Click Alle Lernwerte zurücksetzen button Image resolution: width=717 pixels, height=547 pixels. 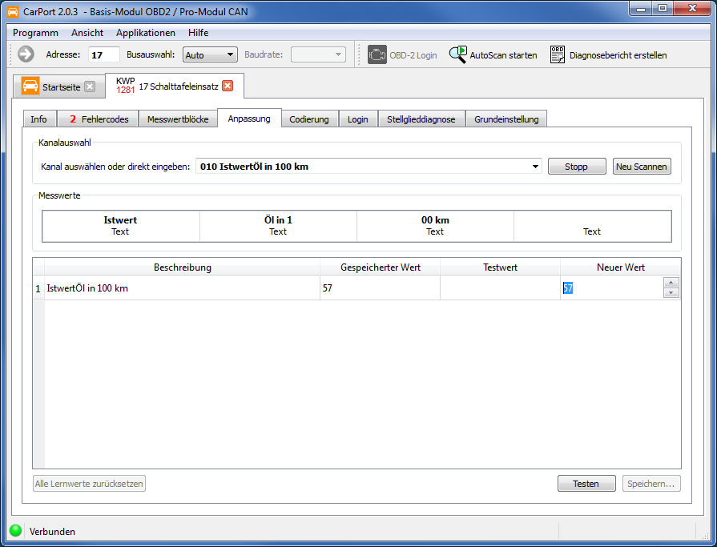(89, 484)
